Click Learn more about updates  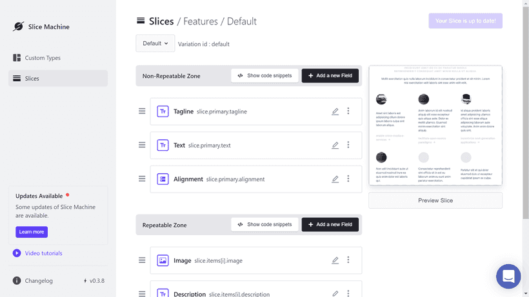(32, 232)
